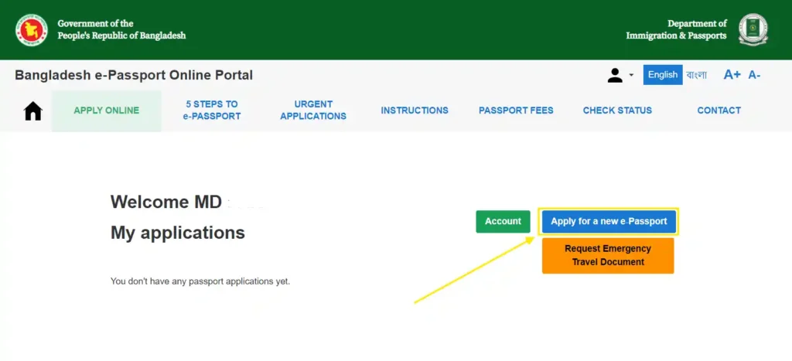
Task: Open Check Status page
Action: 617,110
